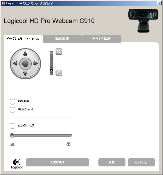Click the manual focus slider track

point(41,135)
